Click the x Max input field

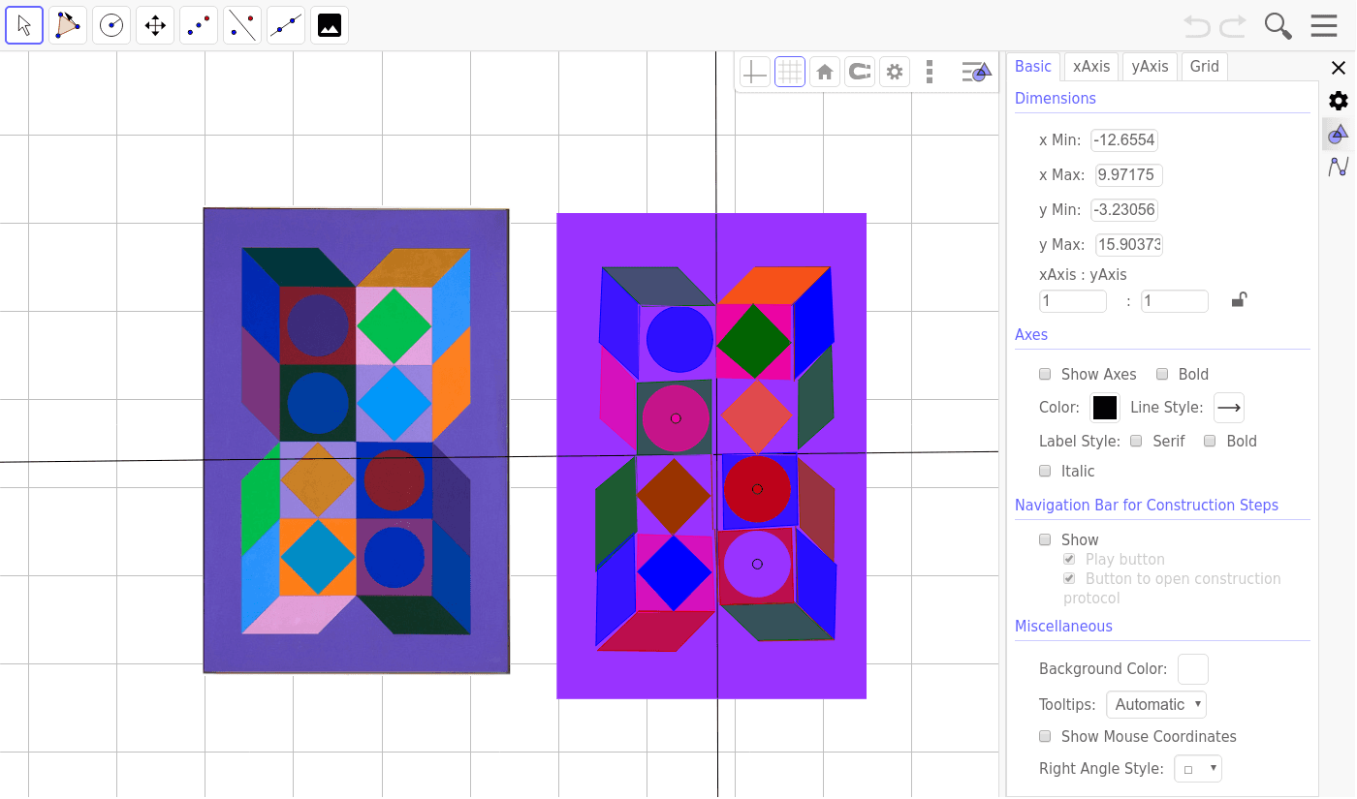coord(1128,175)
